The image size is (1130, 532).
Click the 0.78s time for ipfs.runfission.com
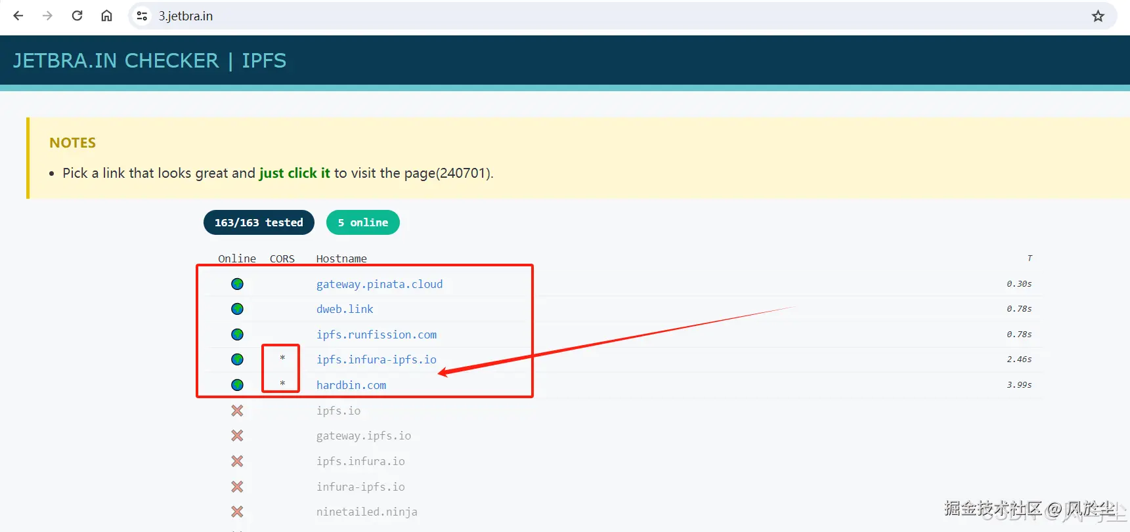(1019, 335)
